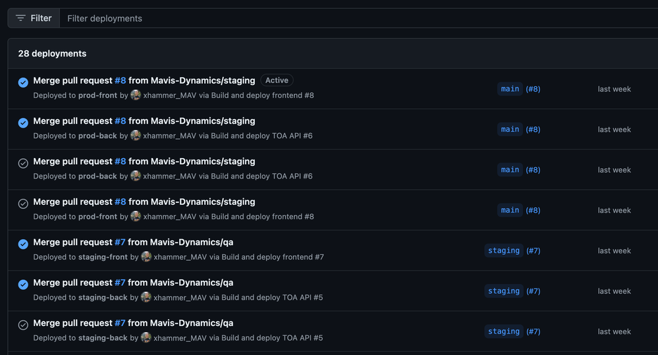Image resolution: width=658 pixels, height=355 pixels.
Task: Open the avatar in the outlined-check staging-back row
Action: point(146,337)
